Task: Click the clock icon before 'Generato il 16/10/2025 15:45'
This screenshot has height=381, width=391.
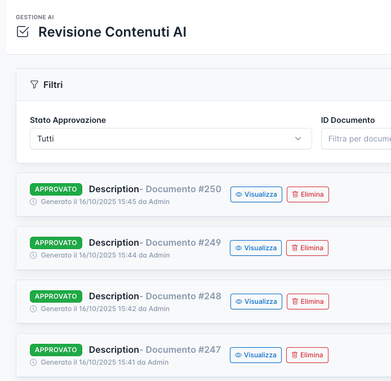Action: click(33, 202)
